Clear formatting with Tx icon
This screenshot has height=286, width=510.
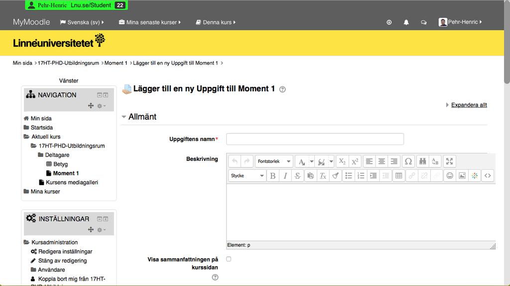(323, 175)
